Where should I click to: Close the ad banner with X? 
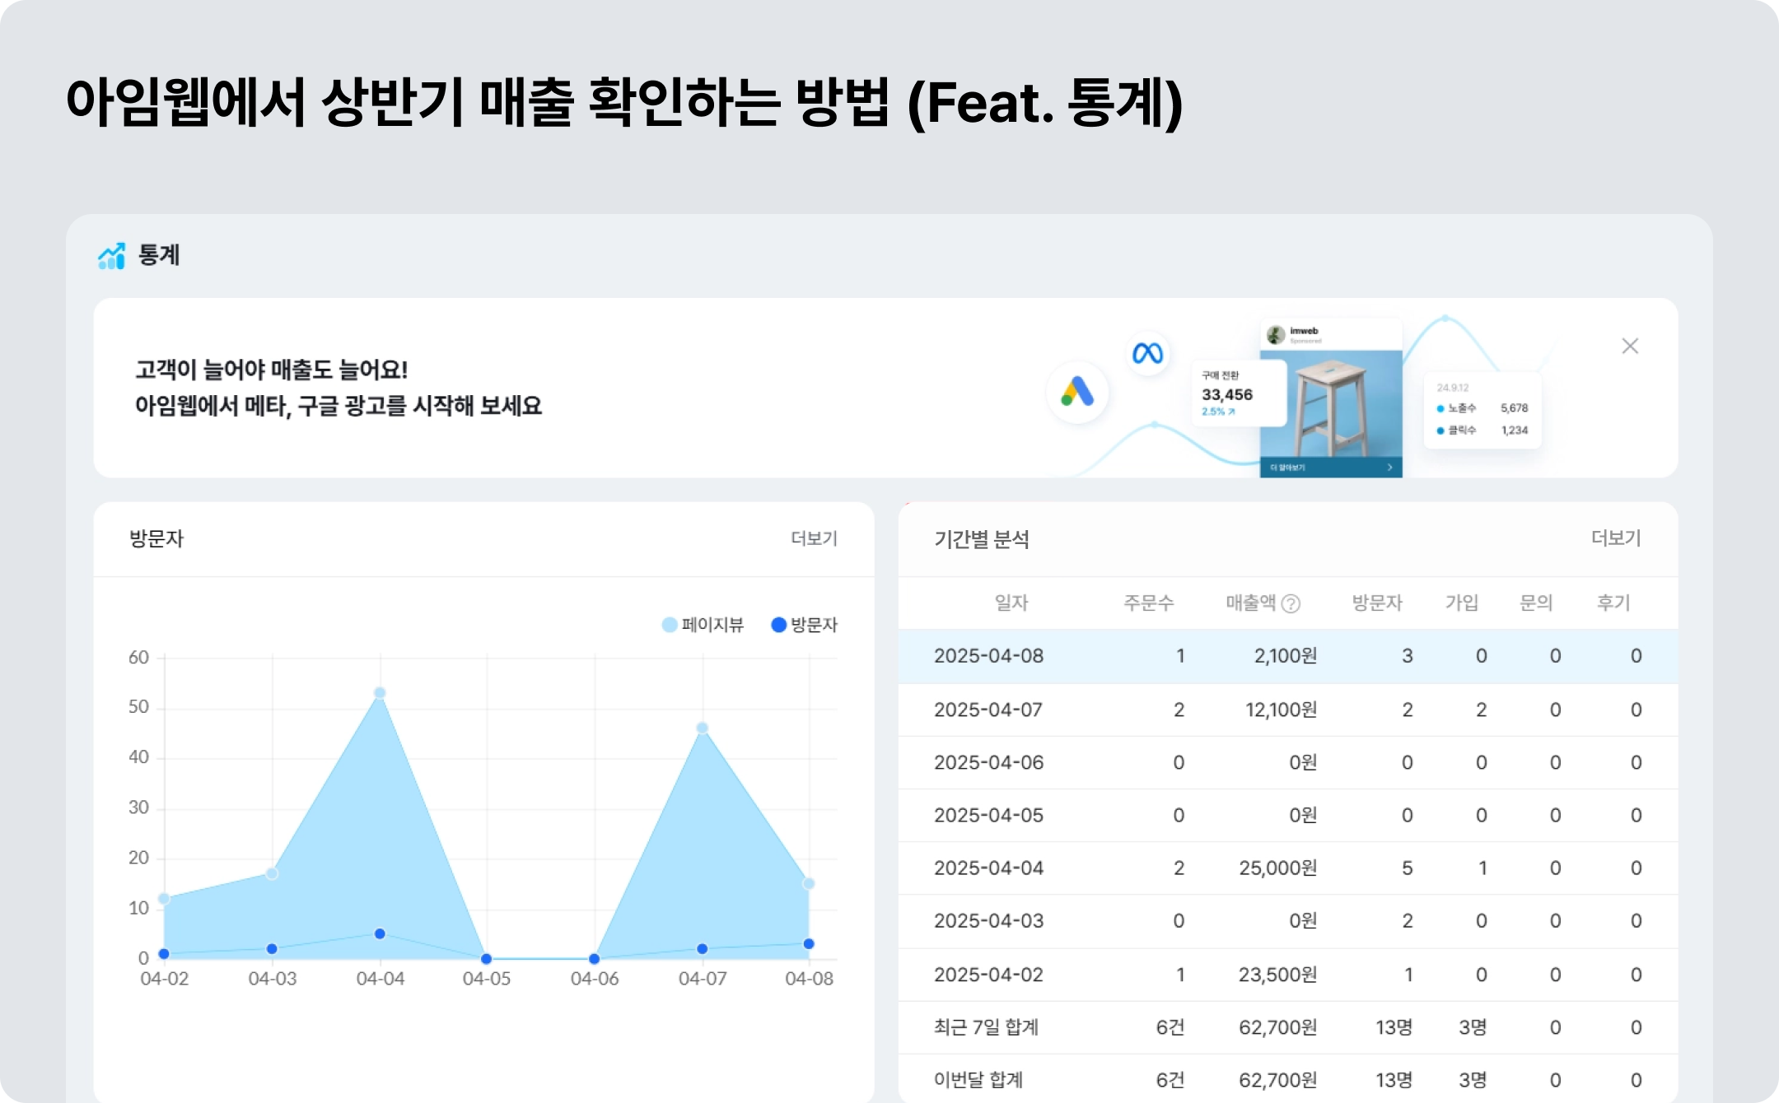click(1630, 346)
